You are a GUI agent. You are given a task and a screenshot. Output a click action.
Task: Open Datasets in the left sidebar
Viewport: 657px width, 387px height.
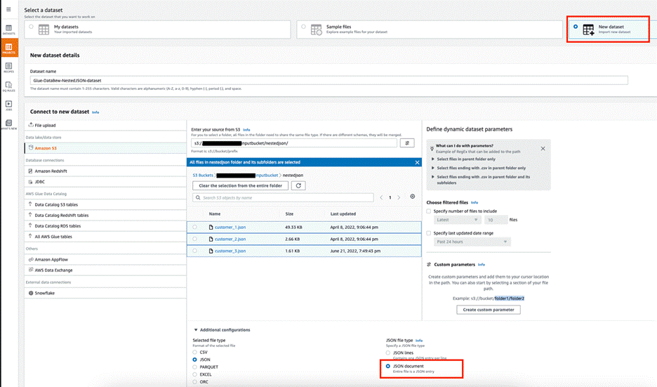pyautogui.click(x=10, y=28)
